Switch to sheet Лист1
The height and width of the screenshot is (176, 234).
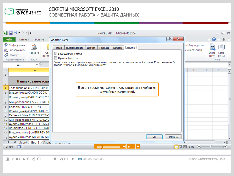coord(35,142)
